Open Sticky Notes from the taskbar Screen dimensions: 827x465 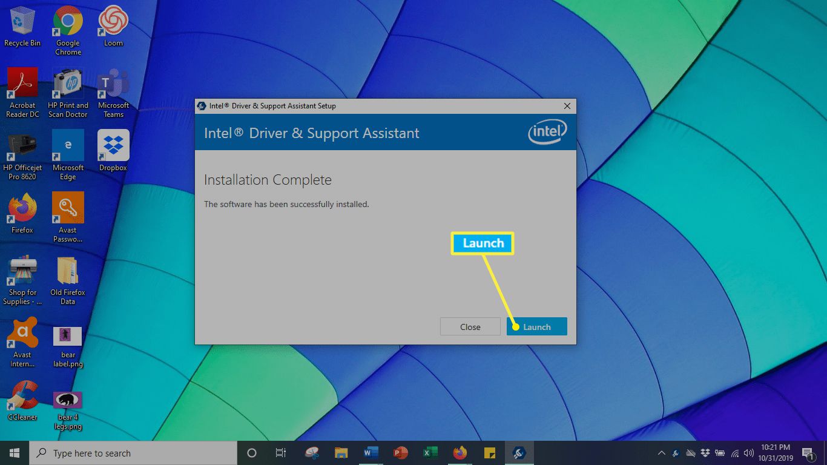490,453
